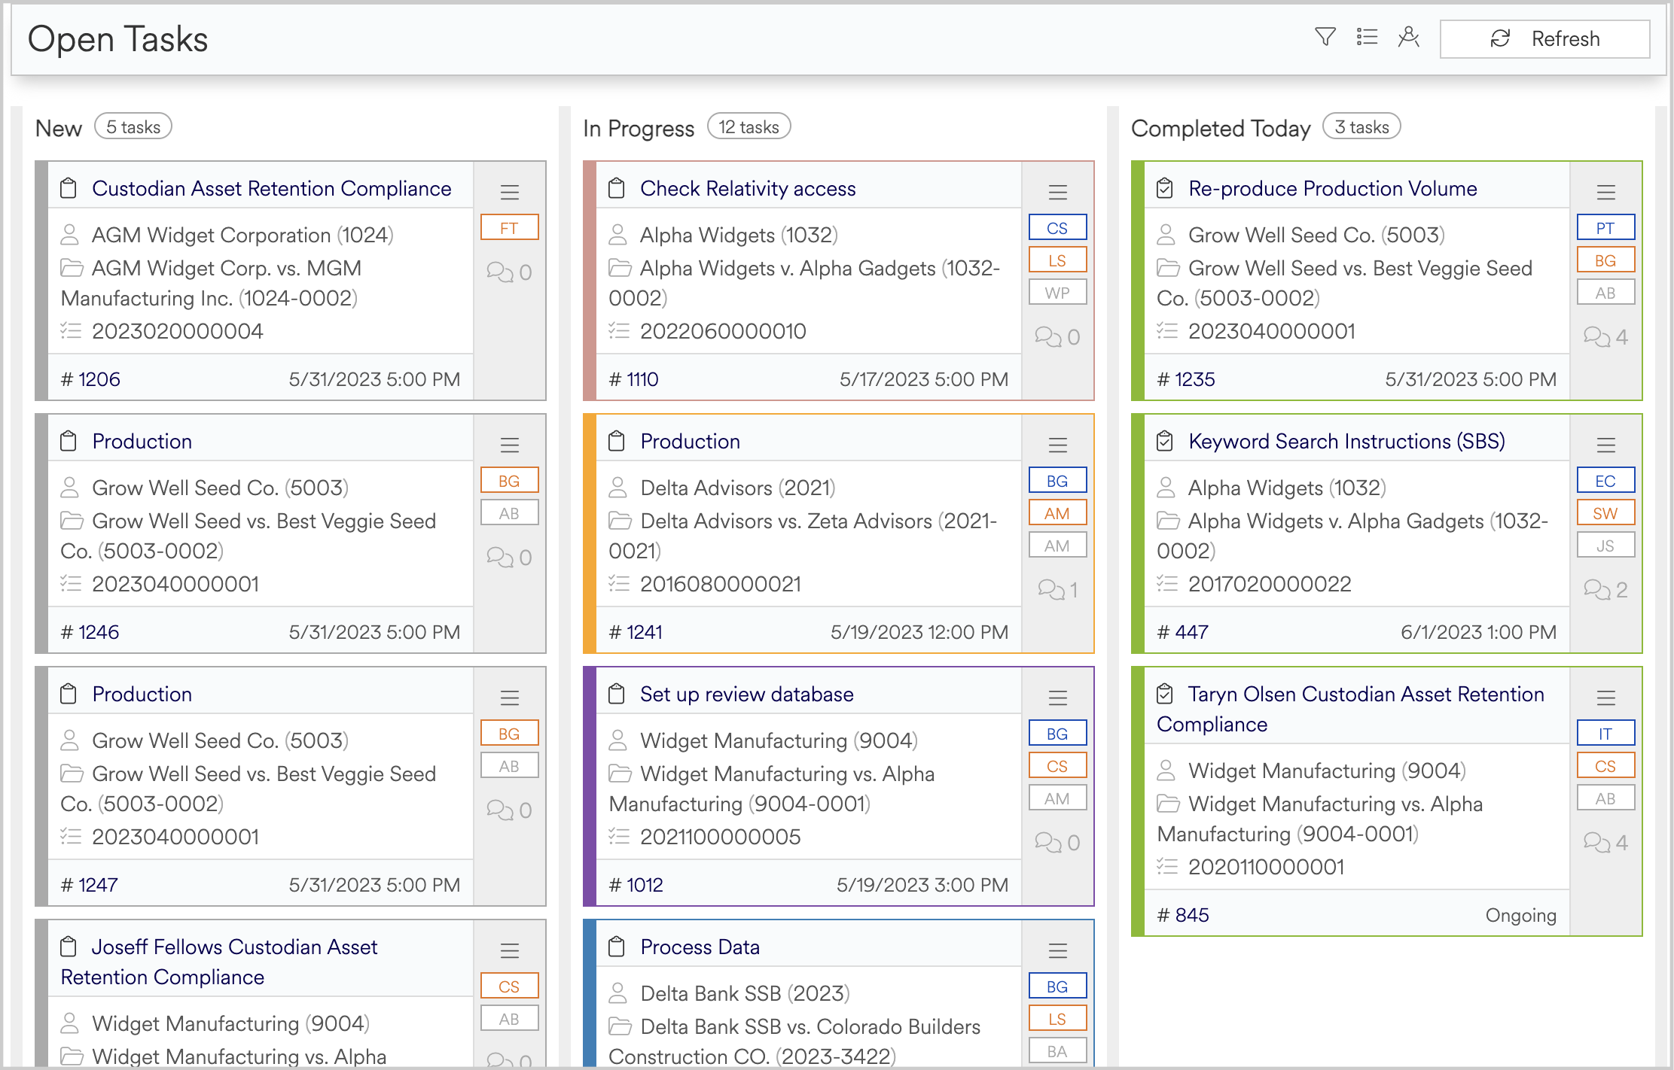Open Set up review database task
This screenshot has height=1070, width=1674.
(x=747, y=694)
